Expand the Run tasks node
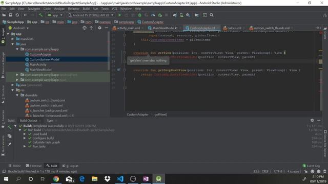The height and width of the screenshot is (184, 328). click(x=25, y=146)
